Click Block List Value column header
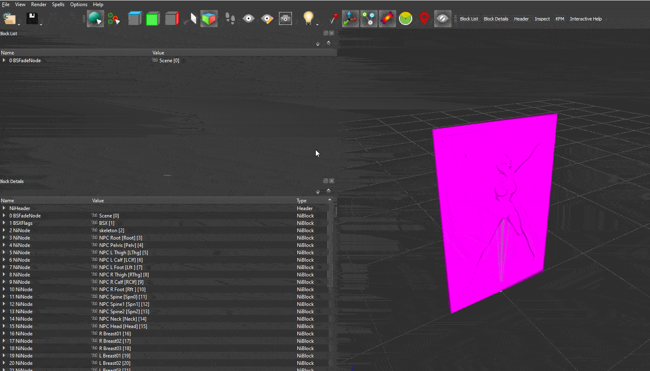The width and height of the screenshot is (650, 371). click(x=244, y=53)
